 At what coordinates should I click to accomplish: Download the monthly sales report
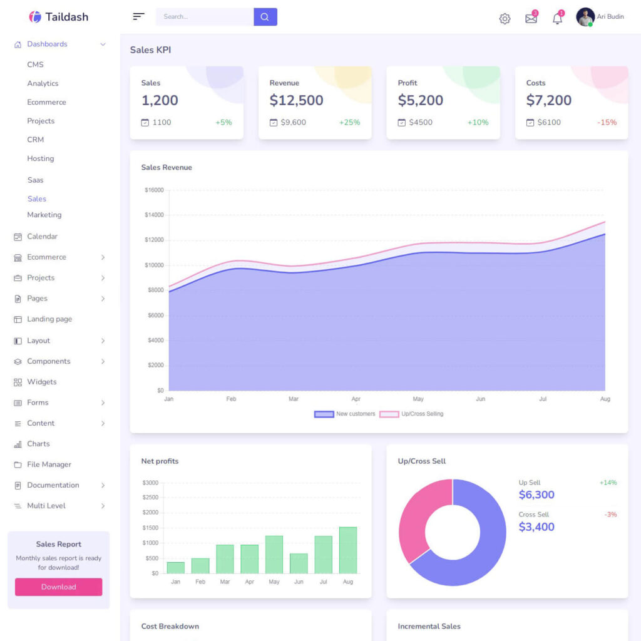coord(58,587)
